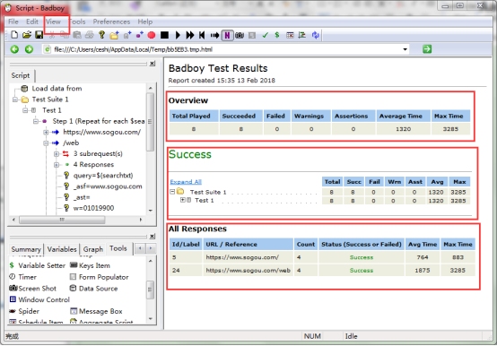The height and width of the screenshot is (346, 497).
Task: Close the Script tree panel
Action: tap(153, 64)
